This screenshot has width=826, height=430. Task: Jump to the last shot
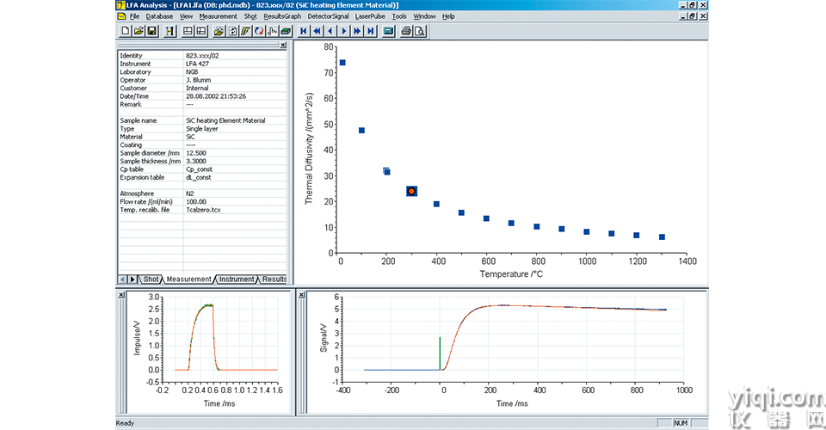(371, 31)
